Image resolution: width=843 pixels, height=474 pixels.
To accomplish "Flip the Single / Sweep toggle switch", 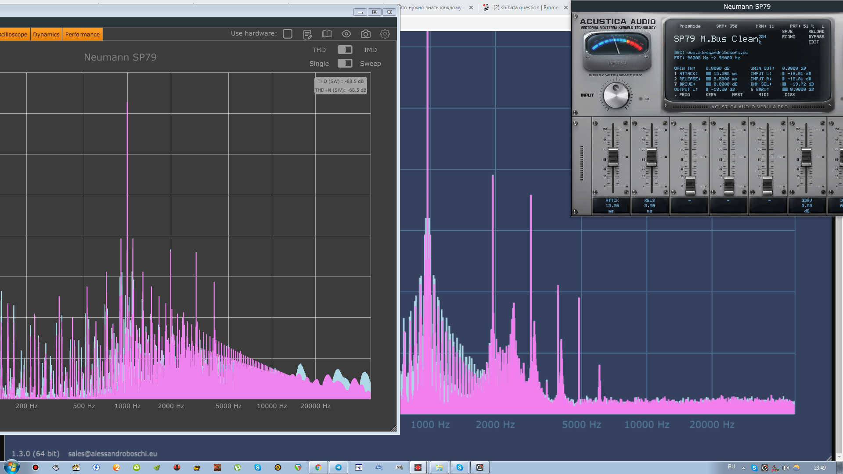I will [x=345, y=63].
